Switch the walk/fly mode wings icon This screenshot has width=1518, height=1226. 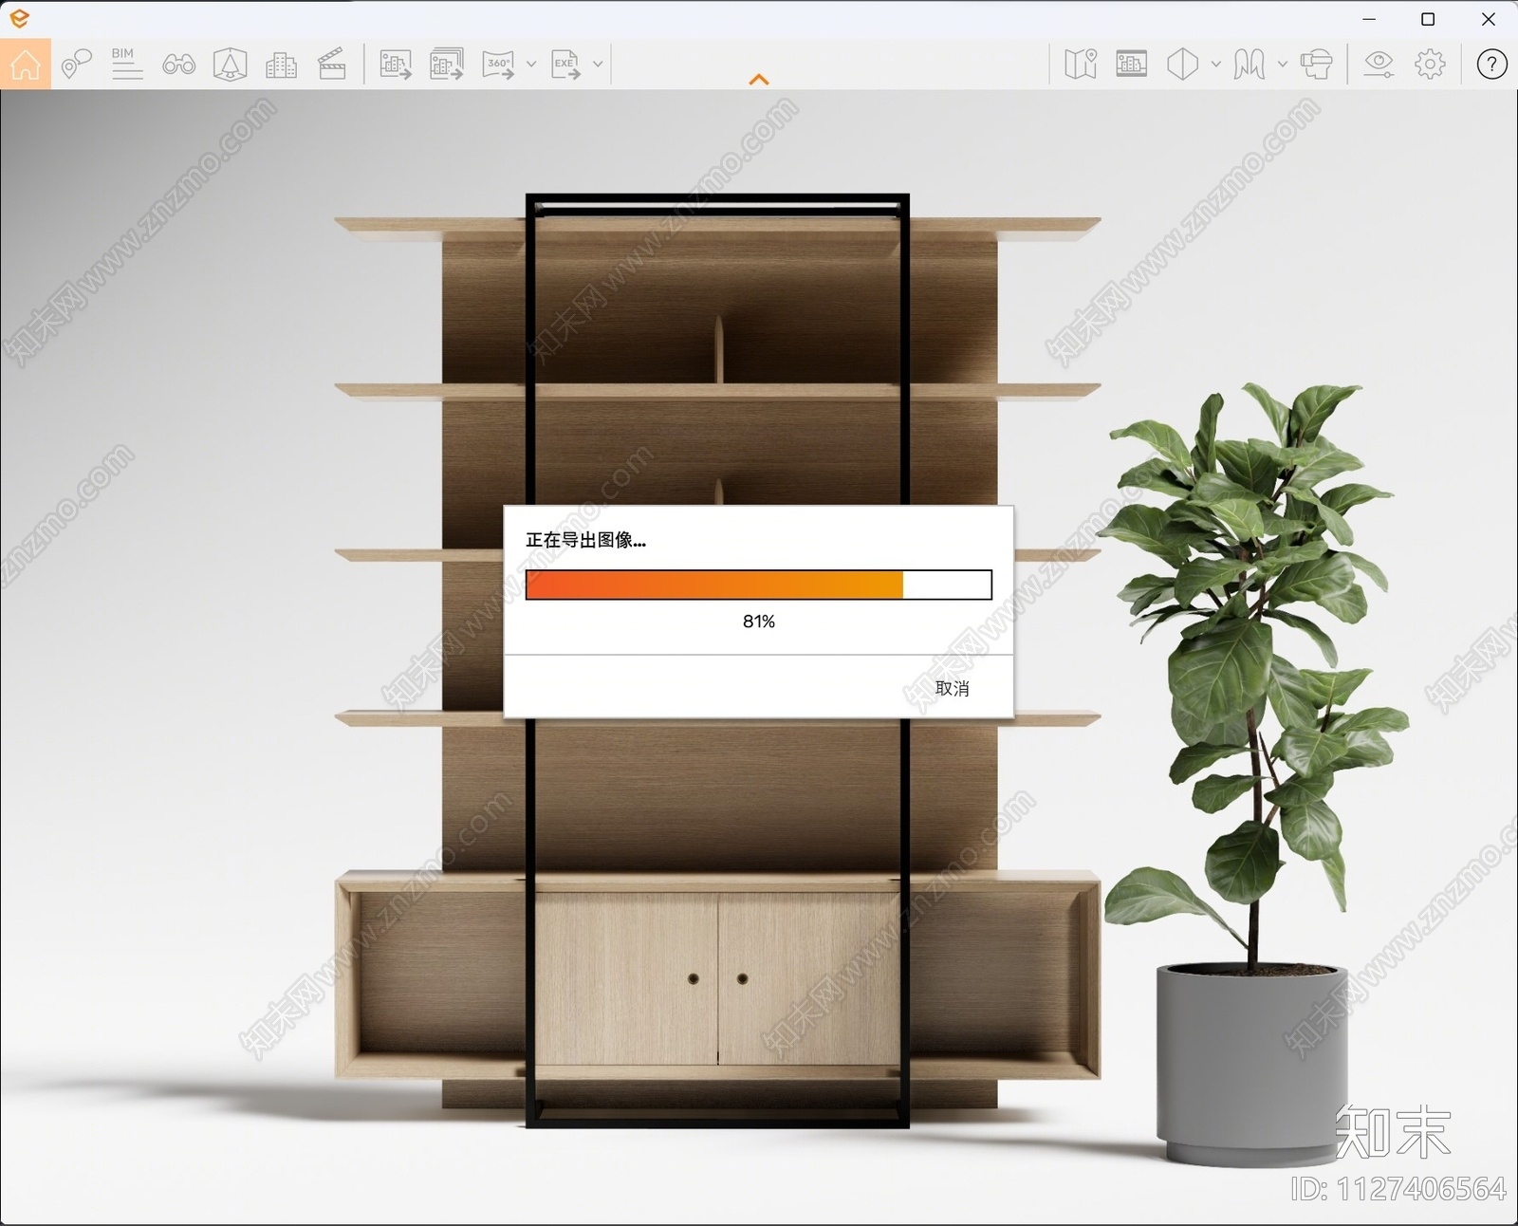(x=1250, y=65)
